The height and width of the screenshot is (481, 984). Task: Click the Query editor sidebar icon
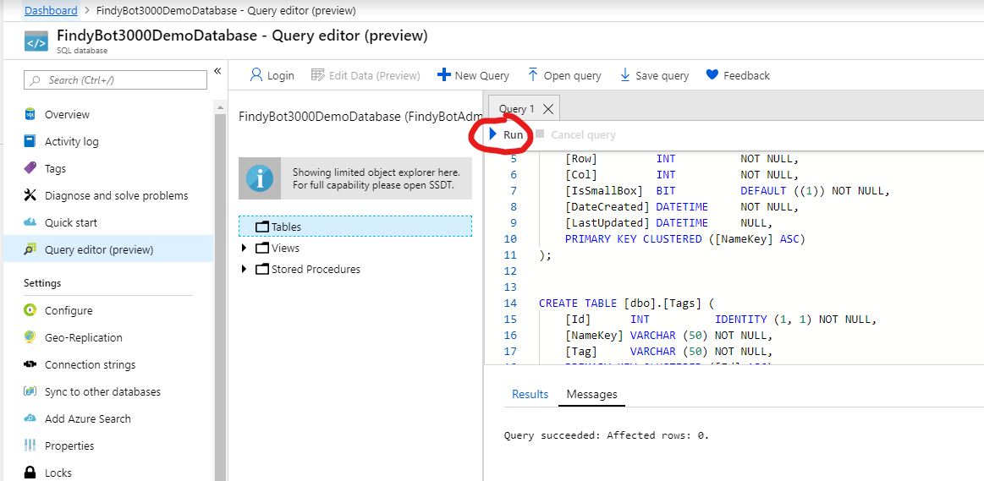[30, 249]
